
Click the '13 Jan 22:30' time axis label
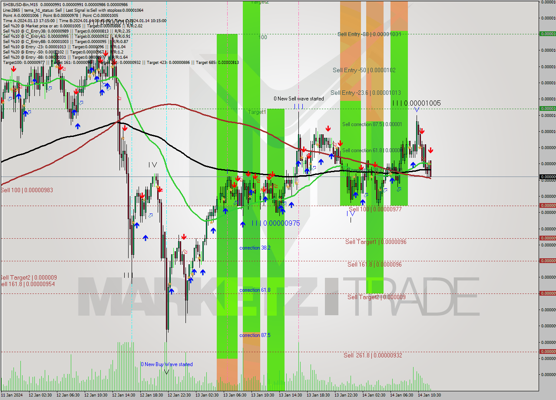point(346,395)
